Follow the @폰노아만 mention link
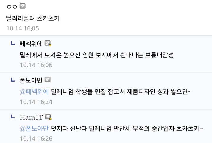This screenshot has height=143, width=212. [x=34, y=129]
